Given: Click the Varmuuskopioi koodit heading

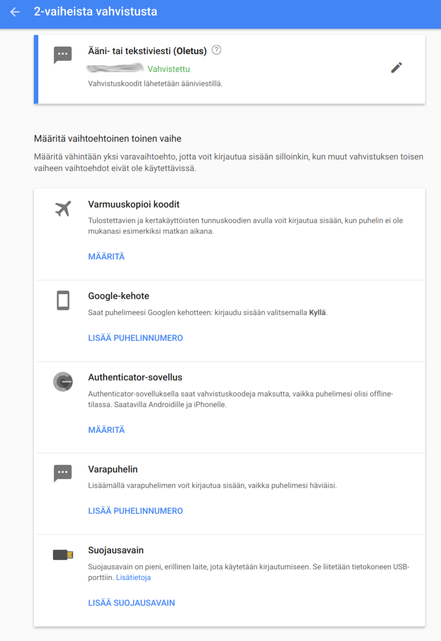Looking at the screenshot, I should 134,204.
